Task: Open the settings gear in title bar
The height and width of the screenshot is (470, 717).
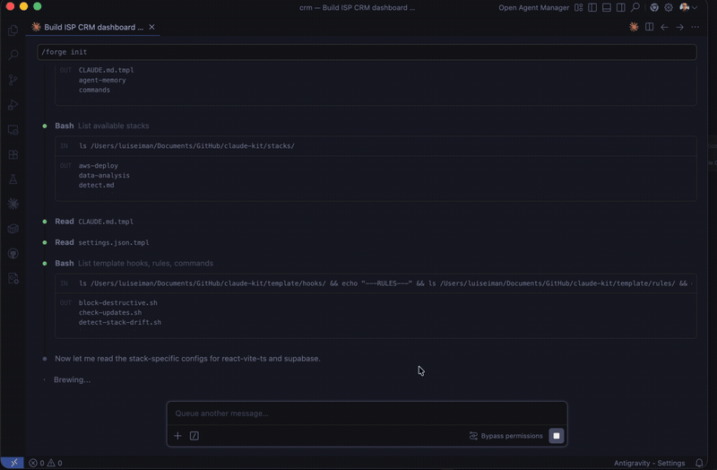Action: (669, 8)
